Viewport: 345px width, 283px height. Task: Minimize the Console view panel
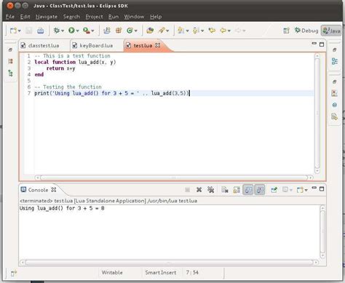[x=314, y=188]
